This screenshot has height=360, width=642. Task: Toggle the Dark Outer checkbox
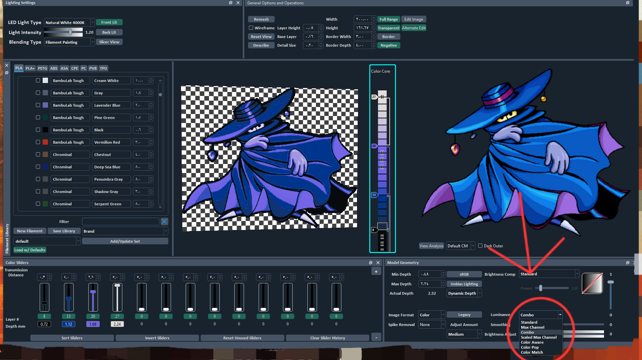pos(480,246)
